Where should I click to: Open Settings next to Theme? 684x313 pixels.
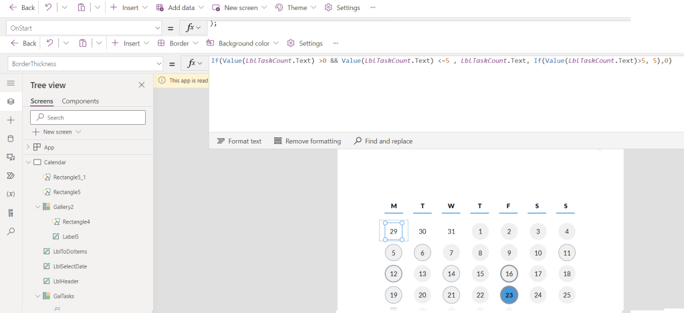(x=342, y=7)
